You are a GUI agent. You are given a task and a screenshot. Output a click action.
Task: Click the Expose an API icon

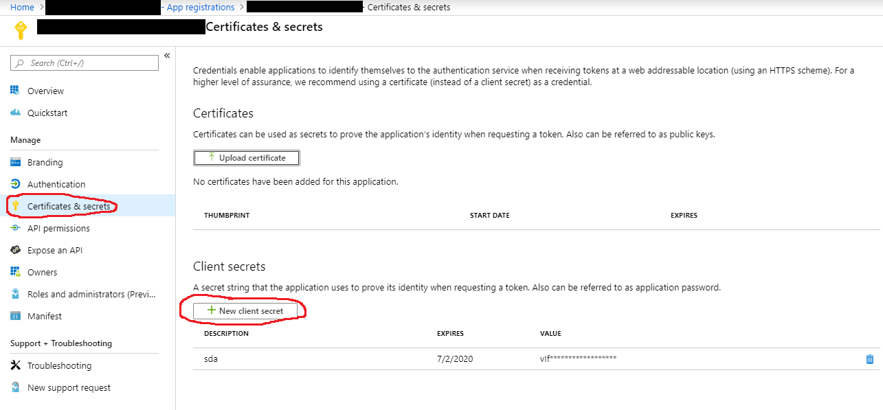16,250
